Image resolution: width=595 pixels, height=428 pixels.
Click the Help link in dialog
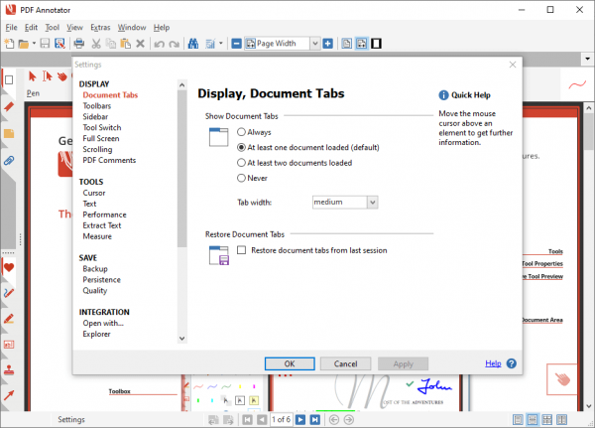tap(493, 363)
